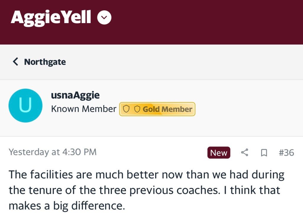Open the #36 post permalink

tap(286, 153)
